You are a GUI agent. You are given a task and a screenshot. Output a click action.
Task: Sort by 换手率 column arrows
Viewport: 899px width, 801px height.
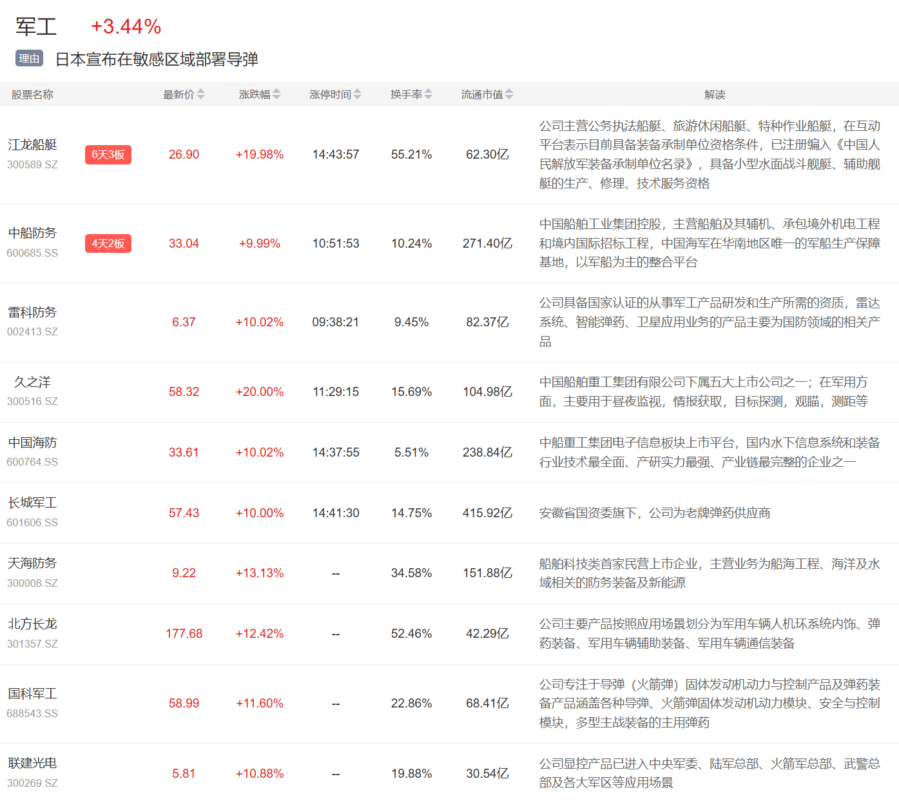pos(428,95)
